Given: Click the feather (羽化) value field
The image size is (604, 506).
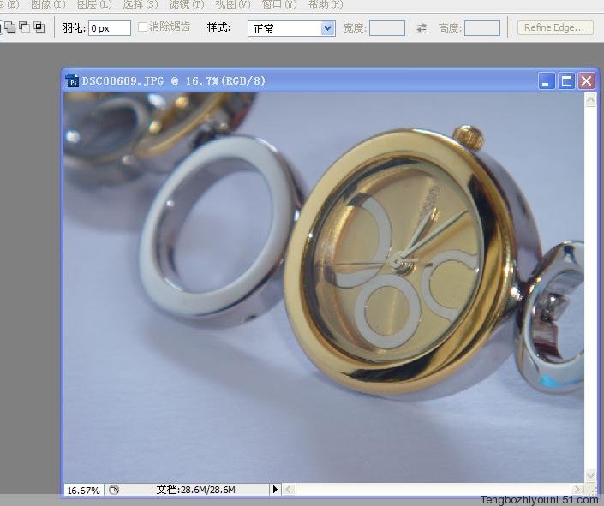Looking at the screenshot, I should pyautogui.click(x=110, y=28).
